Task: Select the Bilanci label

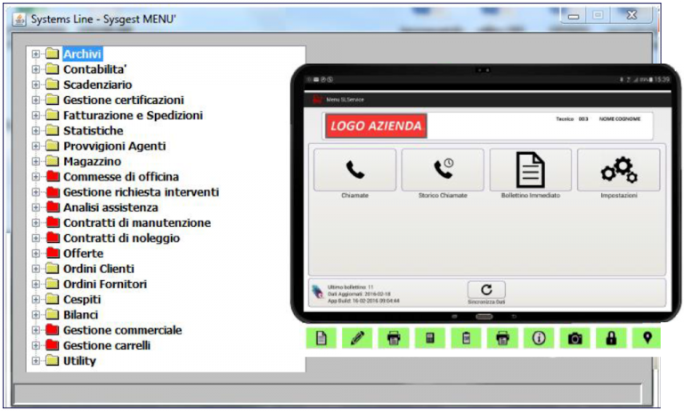Action: [x=81, y=315]
